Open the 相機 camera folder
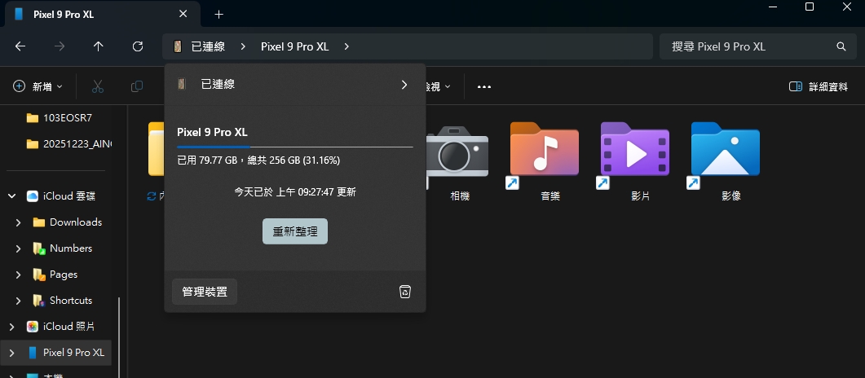This screenshot has width=865, height=378. (460, 162)
